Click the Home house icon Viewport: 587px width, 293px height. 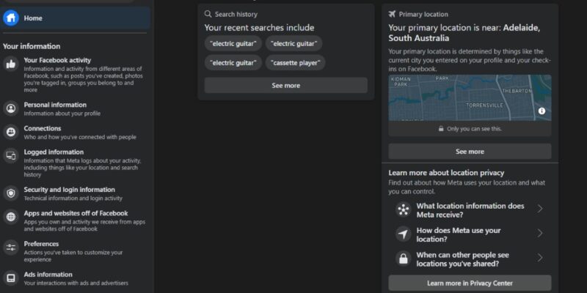(11, 18)
